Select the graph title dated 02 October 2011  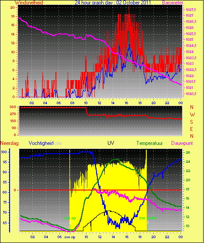click(113, 3)
